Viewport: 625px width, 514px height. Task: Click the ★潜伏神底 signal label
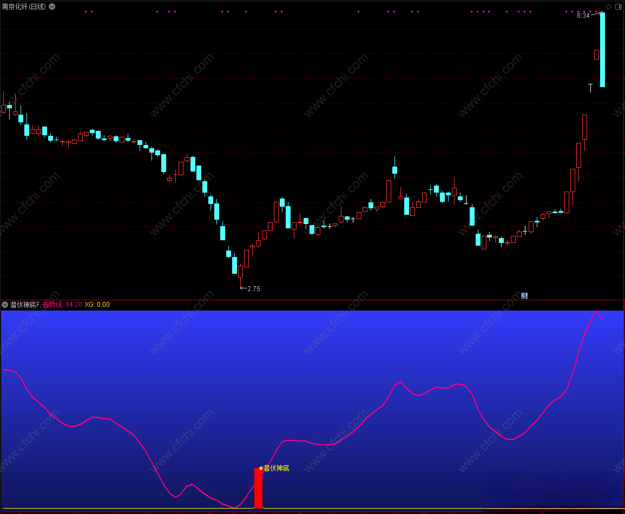tap(274, 468)
